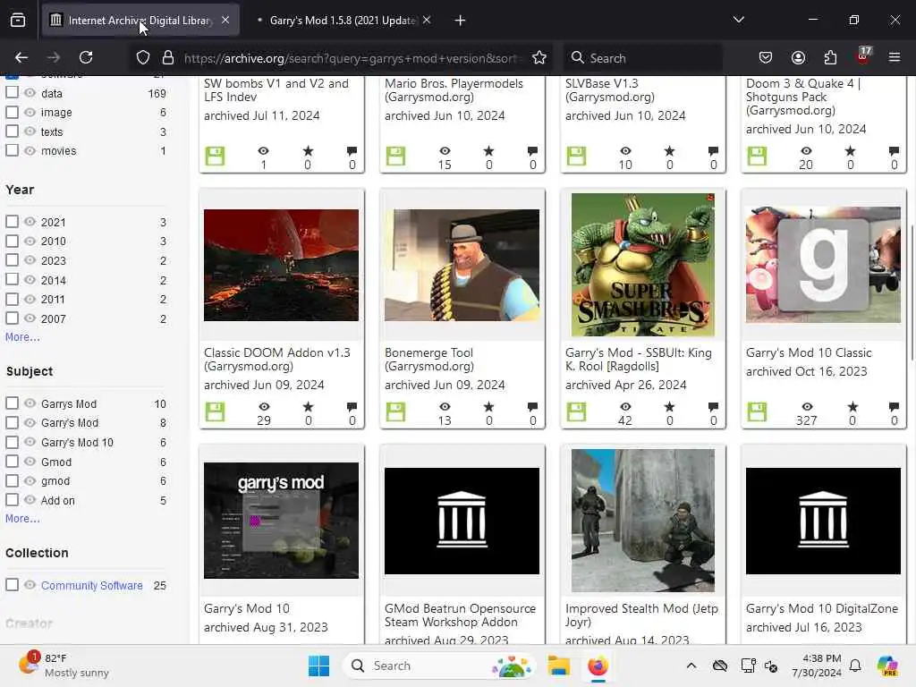Show hidden system tray icons chevron
The width and height of the screenshot is (916, 687).
691,666
